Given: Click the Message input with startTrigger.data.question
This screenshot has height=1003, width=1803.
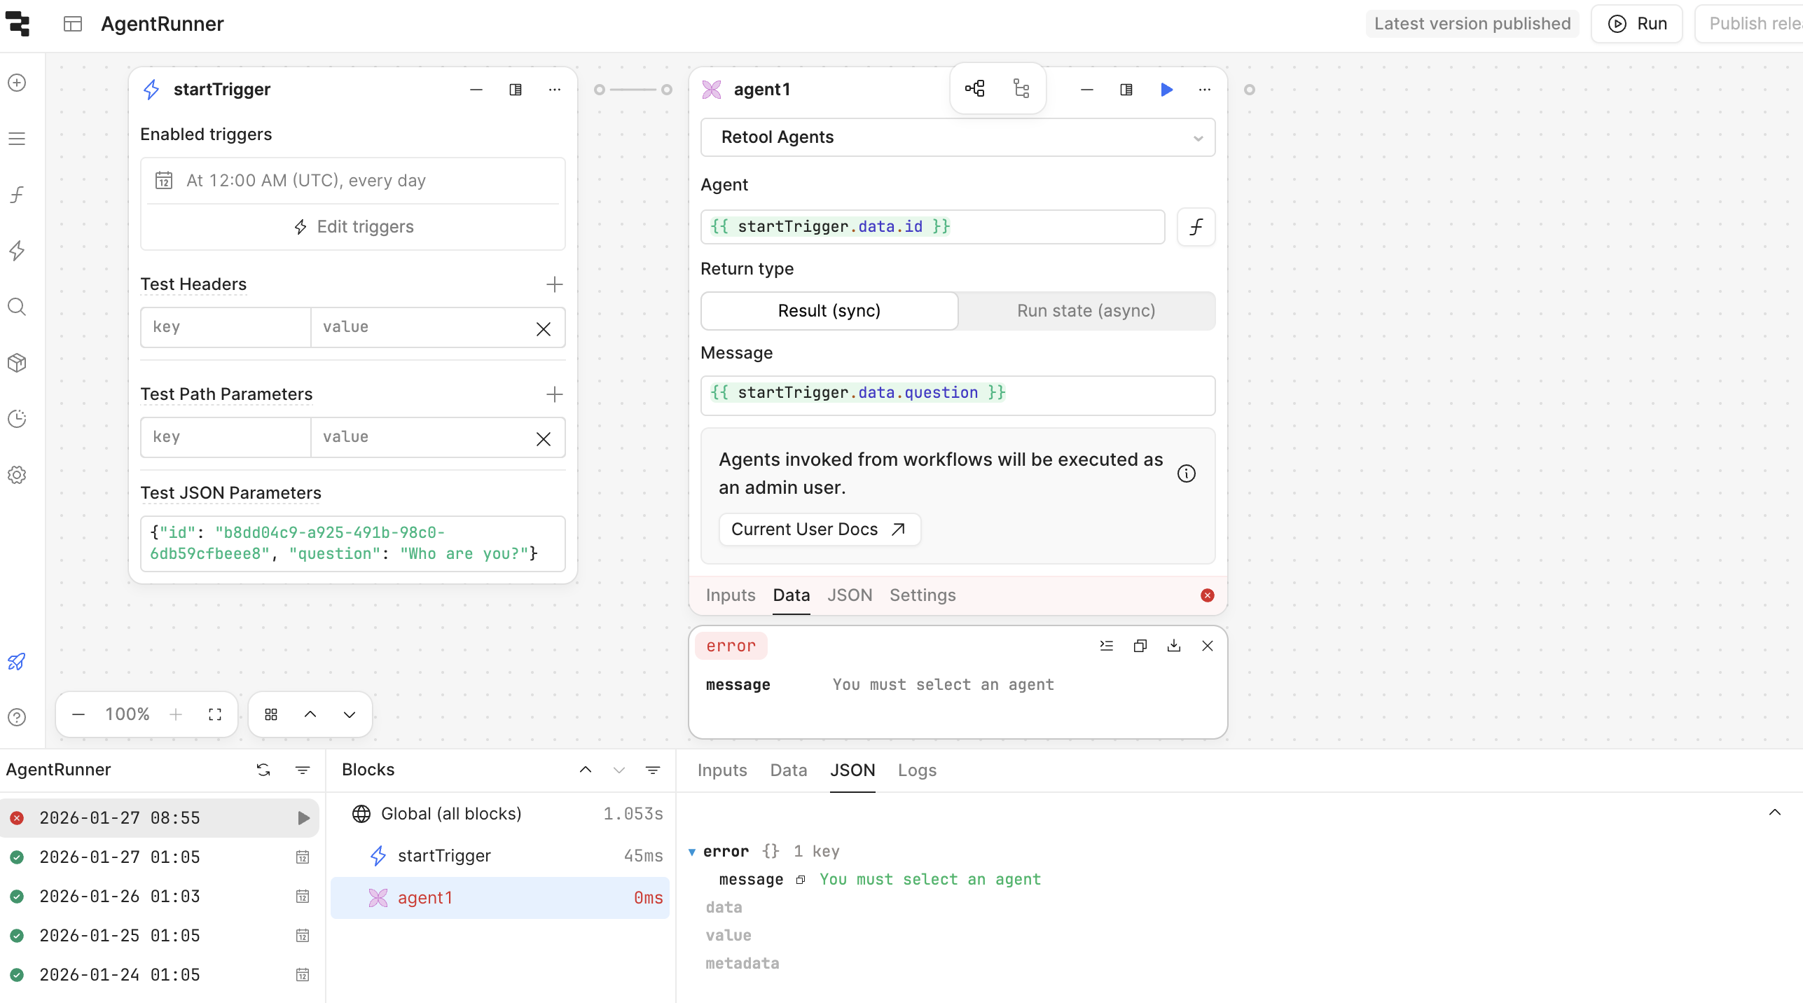Looking at the screenshot, I should 958,395.
